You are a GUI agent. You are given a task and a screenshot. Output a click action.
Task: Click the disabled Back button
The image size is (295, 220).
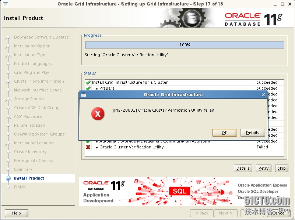pyautogui.click(x=202, y=213)
